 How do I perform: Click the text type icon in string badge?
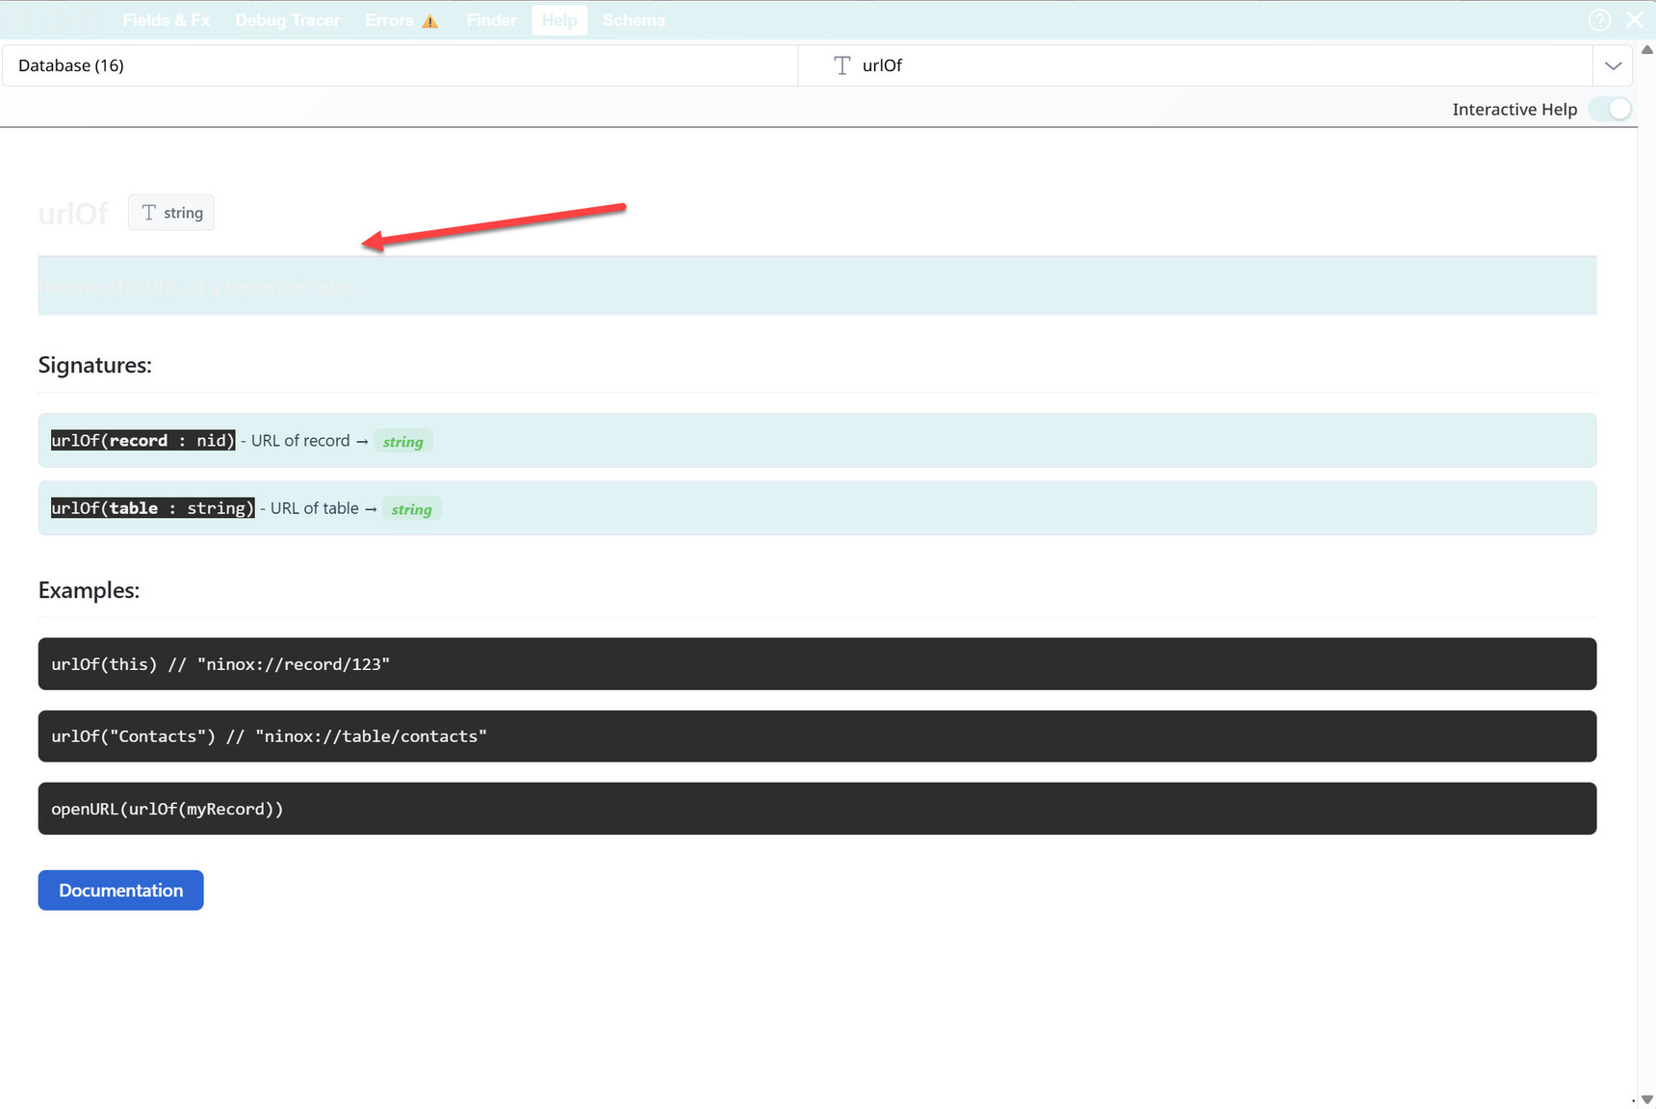click(148, 213)
